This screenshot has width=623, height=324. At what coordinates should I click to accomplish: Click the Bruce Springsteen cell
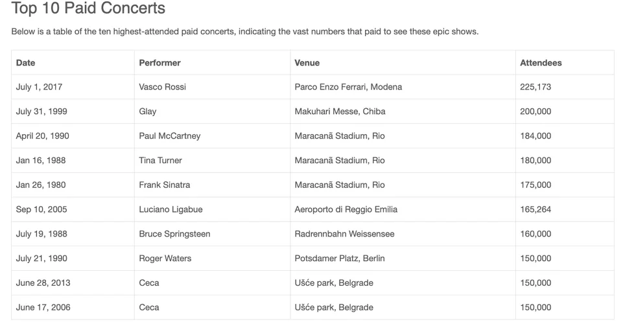[x=174, y=234]
